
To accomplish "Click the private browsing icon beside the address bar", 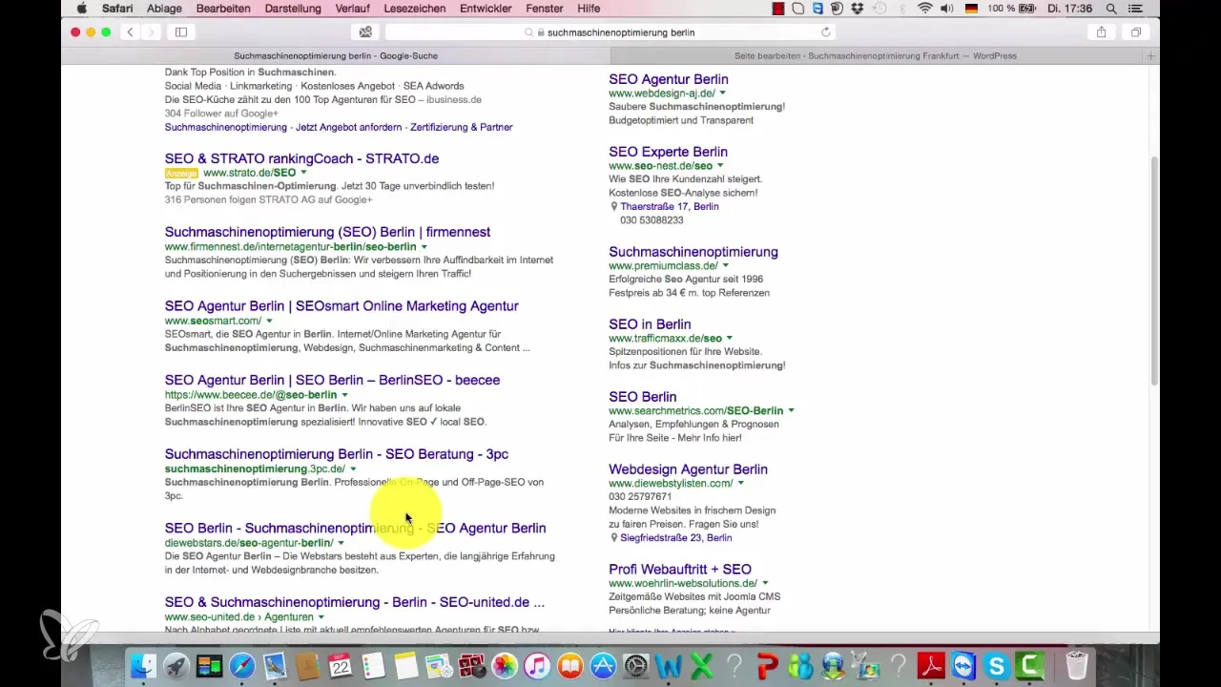I will [365, 31].
